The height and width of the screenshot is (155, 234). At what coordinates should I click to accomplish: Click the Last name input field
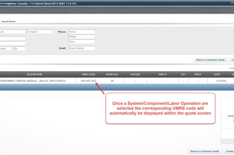coord(12,32)
